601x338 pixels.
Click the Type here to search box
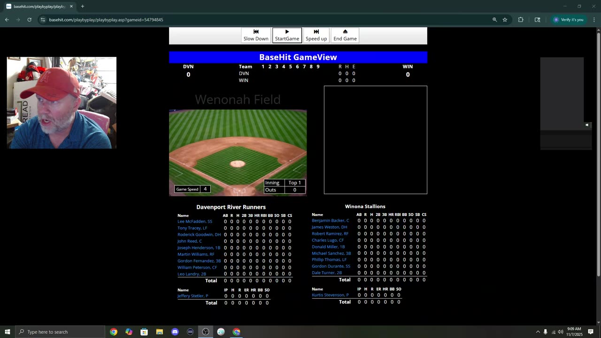point(60,332)
